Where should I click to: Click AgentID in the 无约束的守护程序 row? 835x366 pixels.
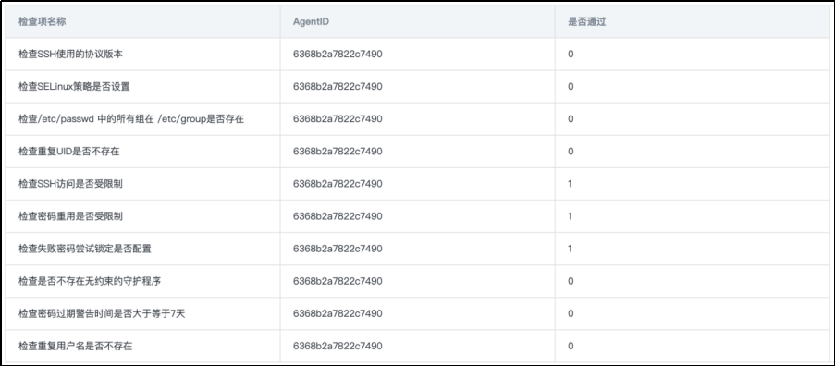[x=338, y=281]
